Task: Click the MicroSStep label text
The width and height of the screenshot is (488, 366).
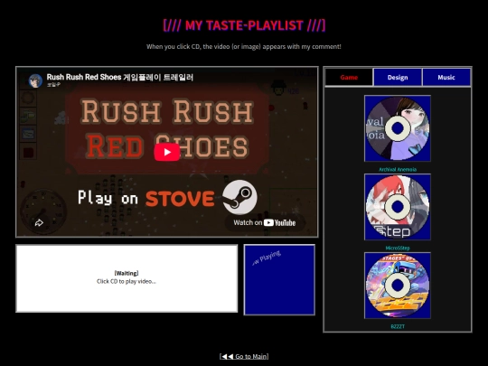Action: [x=398, y=248]
